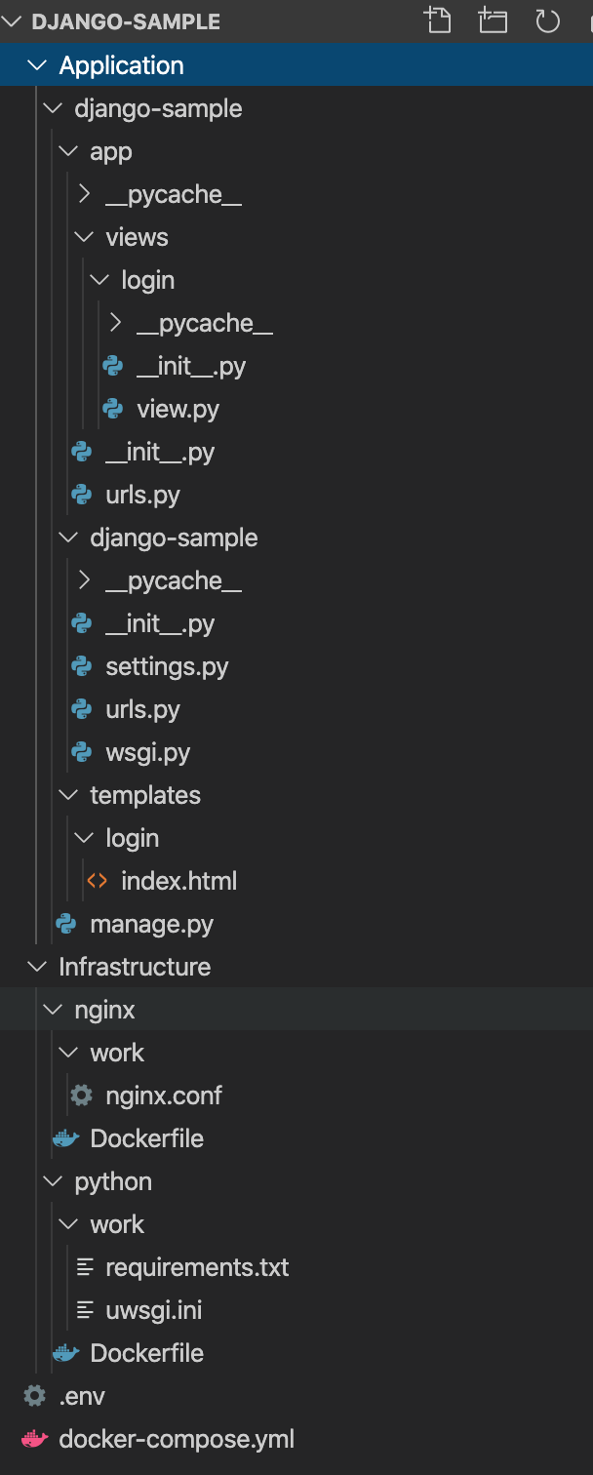Collapse the python folder chevron
593x1475 pixels.
point(53,1181)
